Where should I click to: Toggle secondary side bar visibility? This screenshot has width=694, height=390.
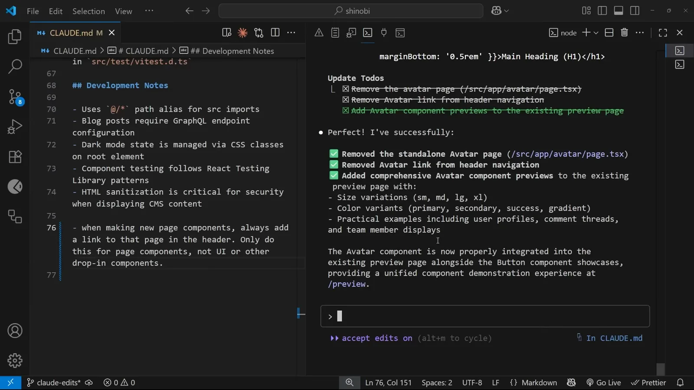click(635, 11)
